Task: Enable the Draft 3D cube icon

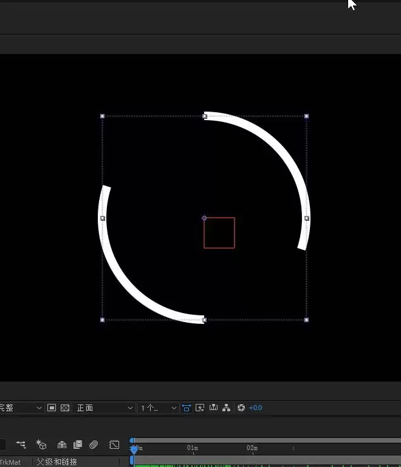Action: pyautogui.click(x=41, y=445)
